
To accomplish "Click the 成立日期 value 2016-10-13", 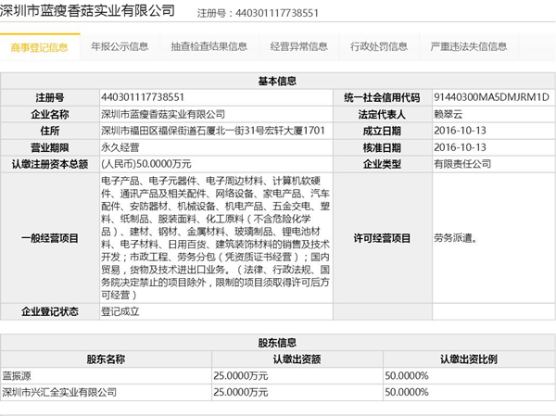I will [x=460, y=131].
